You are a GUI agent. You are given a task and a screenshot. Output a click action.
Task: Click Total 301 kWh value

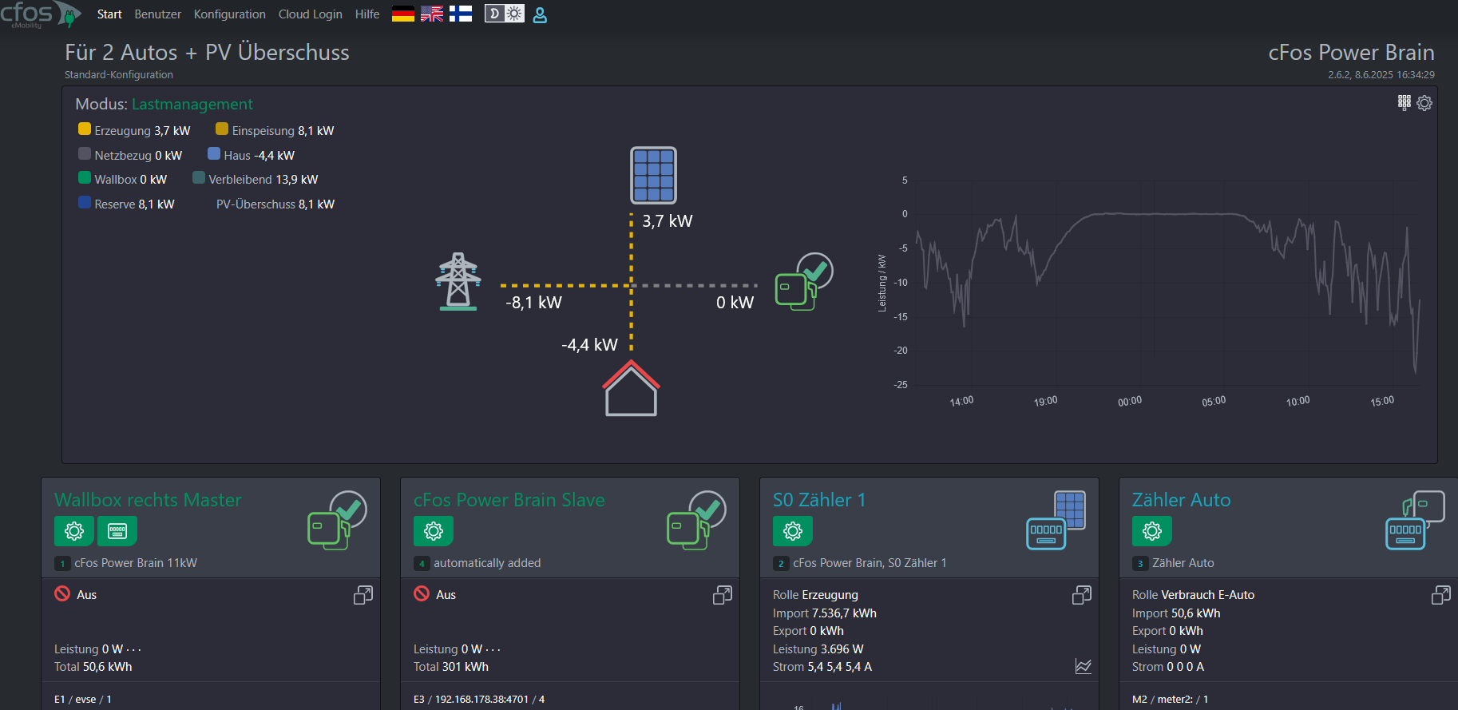point(451,667)
